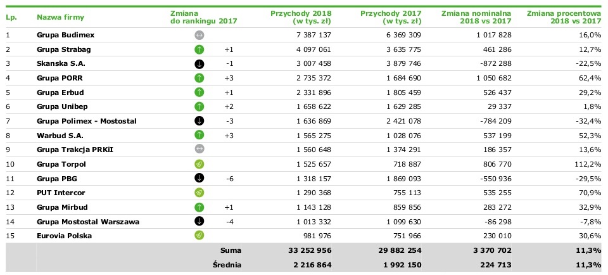The height and width of the screenshot is (275, 608).
Task: Click the black down arrow for Grupa PBG
Action: pos(199,178)
